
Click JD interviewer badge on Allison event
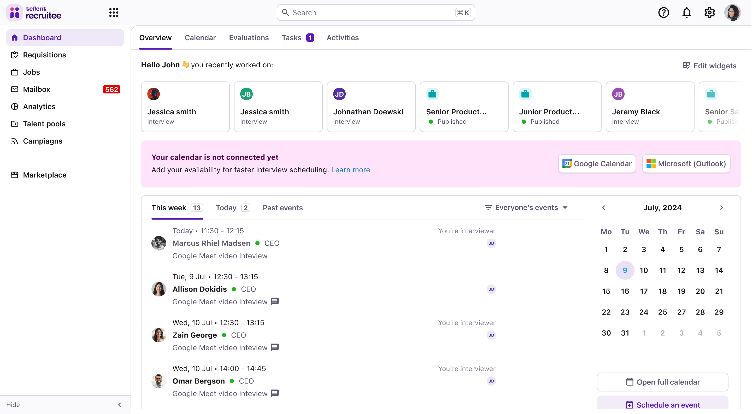click(491, 289)
